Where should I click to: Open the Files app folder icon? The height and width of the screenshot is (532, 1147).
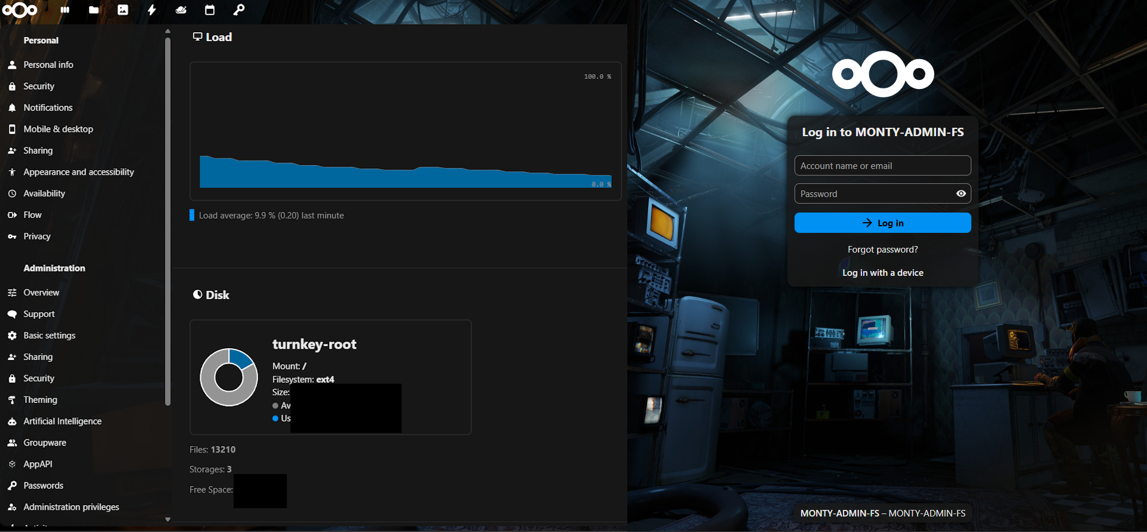[x=94, y=10]
